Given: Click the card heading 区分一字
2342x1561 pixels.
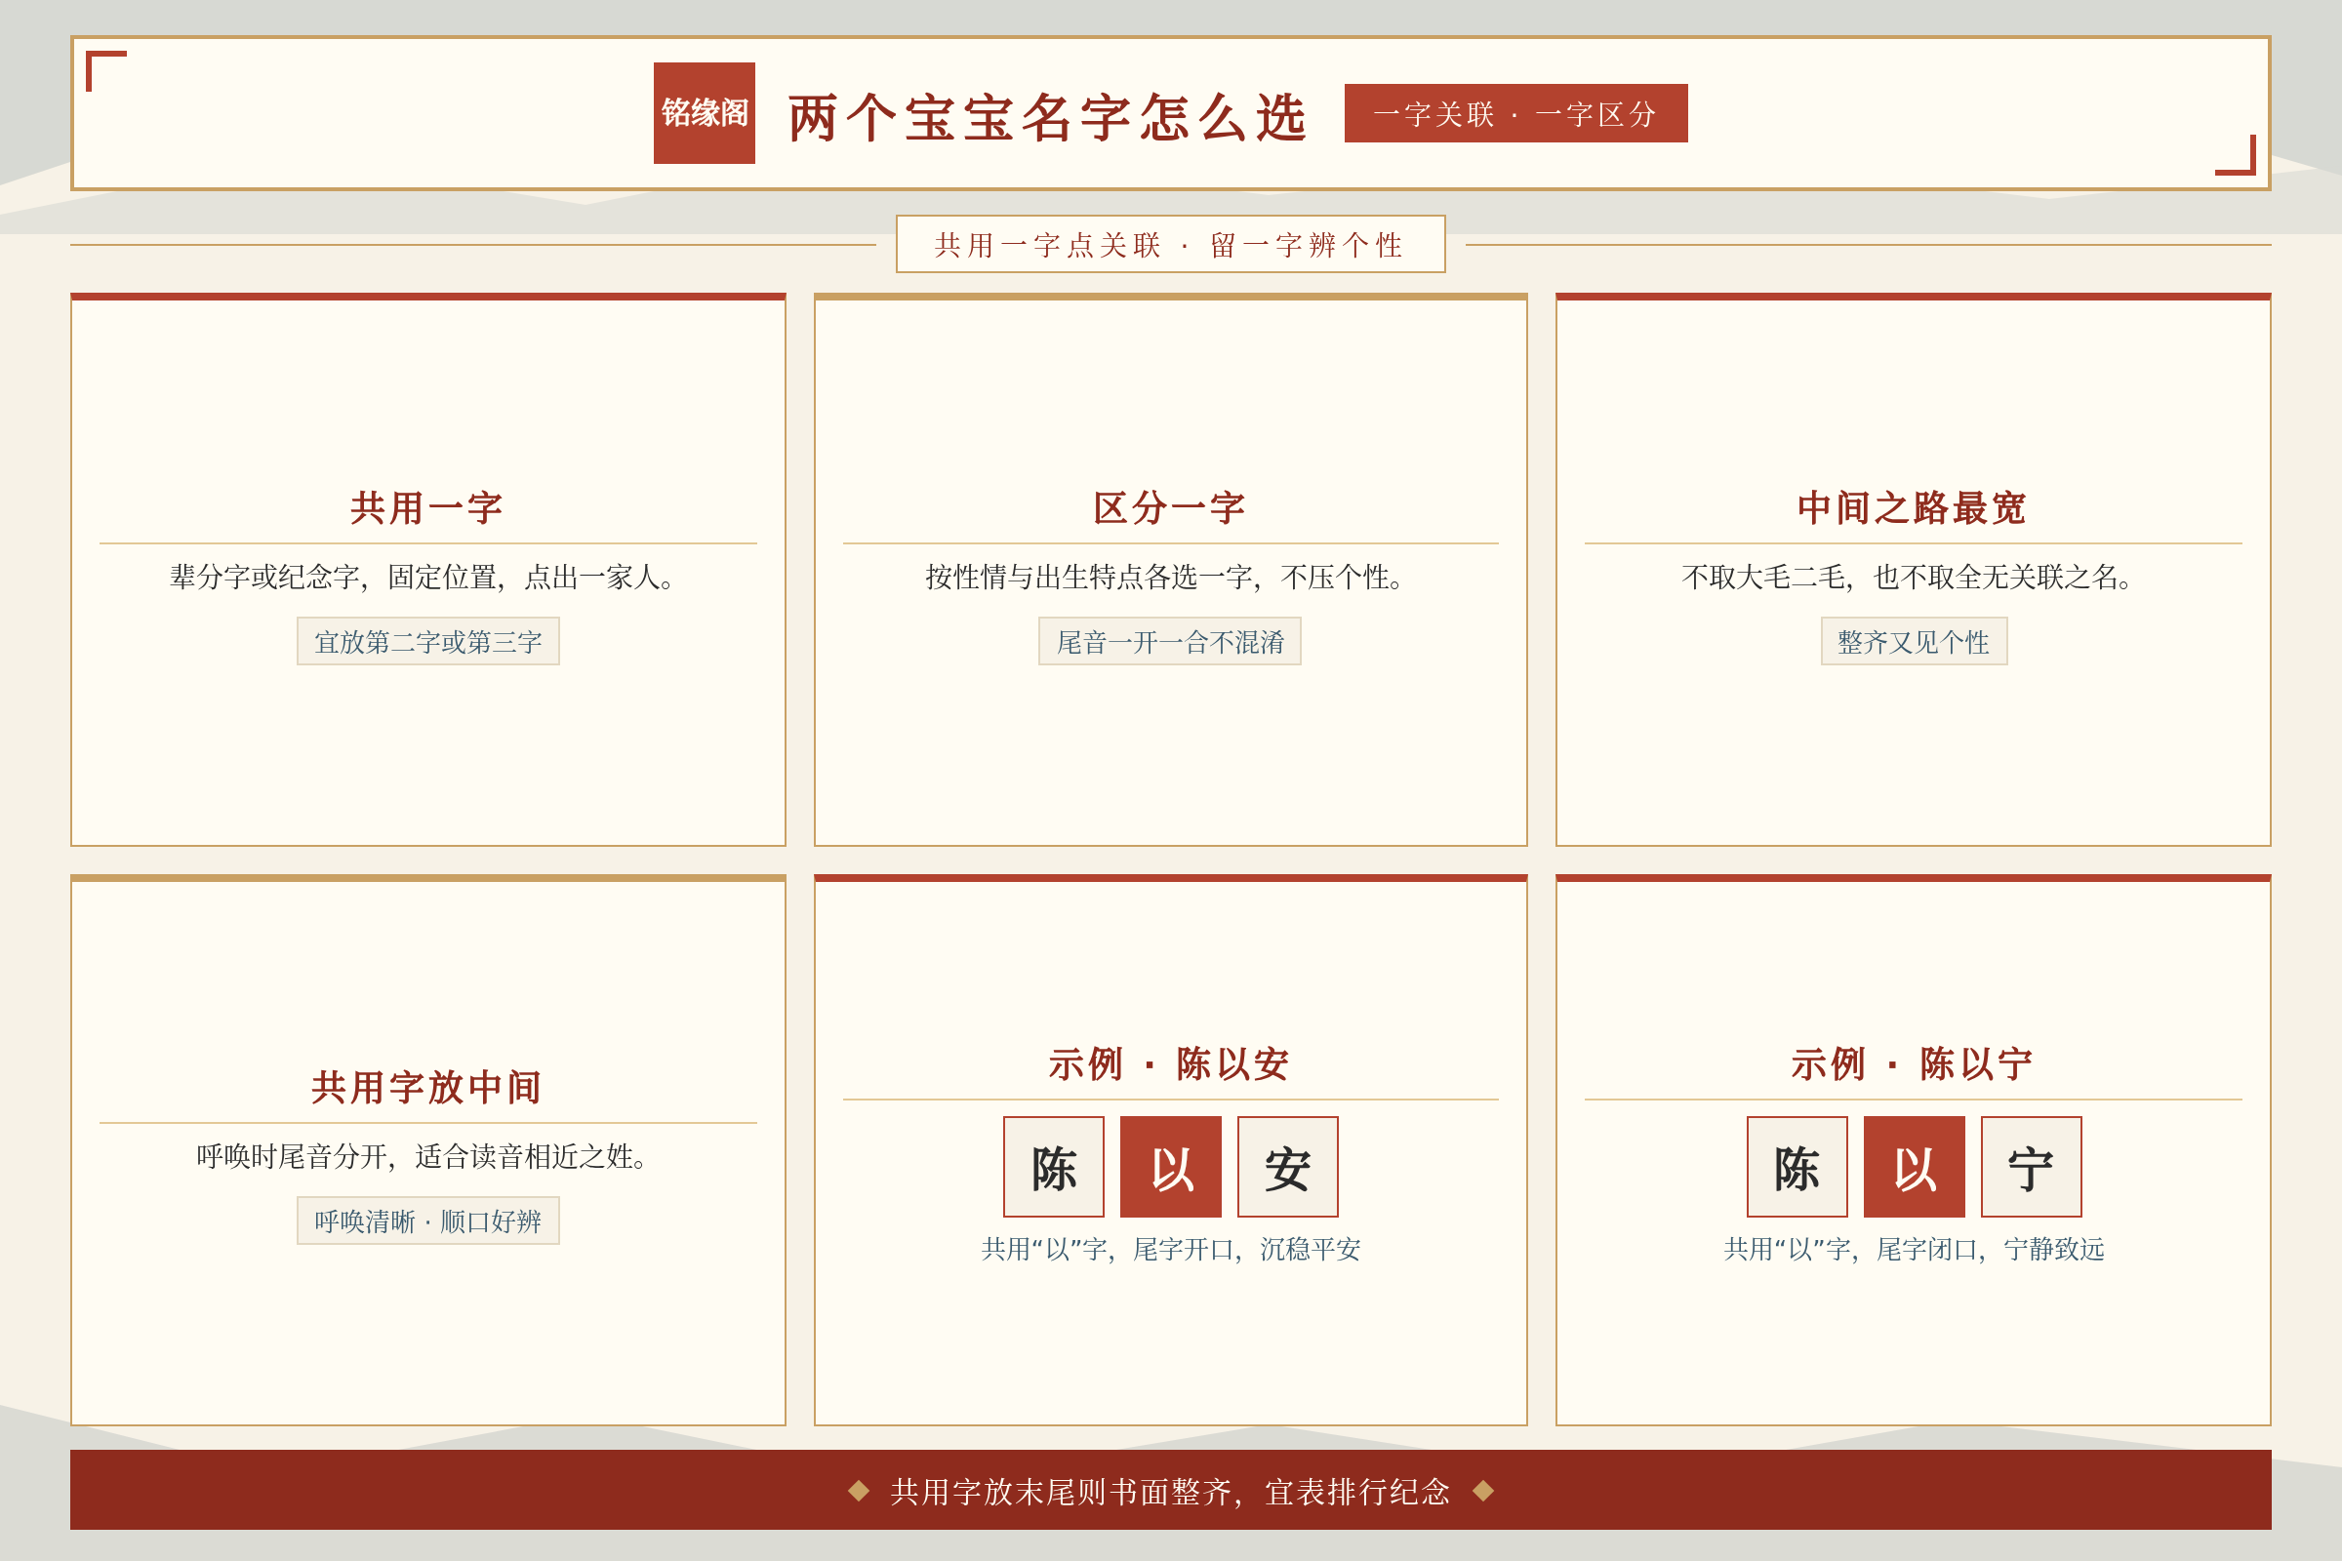Looking at the screenshot, I should 1170,507.
